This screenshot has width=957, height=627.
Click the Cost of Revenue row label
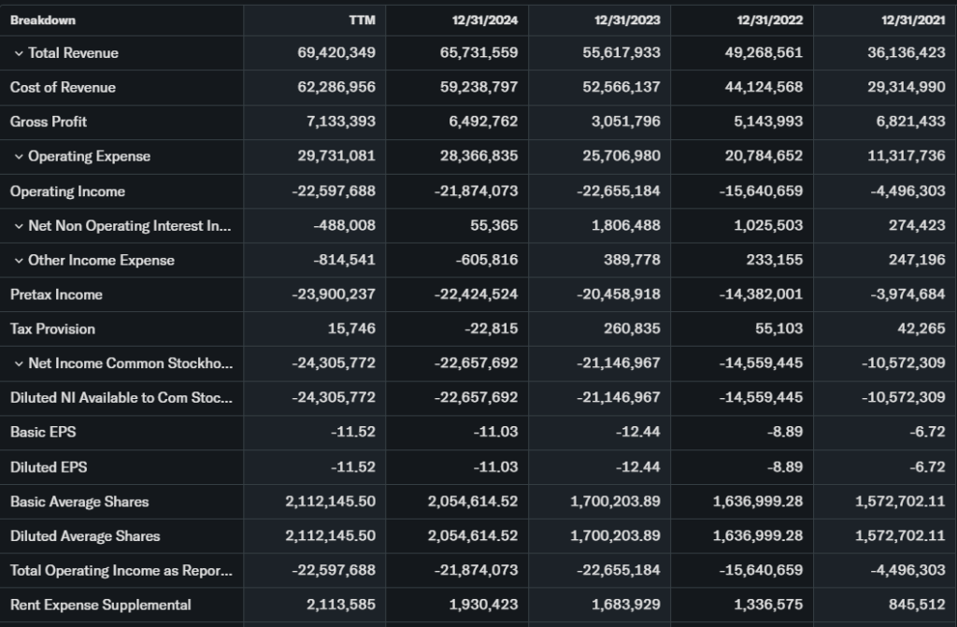pos(63,88)
